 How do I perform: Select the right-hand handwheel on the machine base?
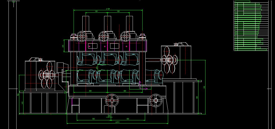pos(156,100)
